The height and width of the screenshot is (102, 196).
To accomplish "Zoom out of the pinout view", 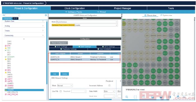I will [x=144, y=97].
